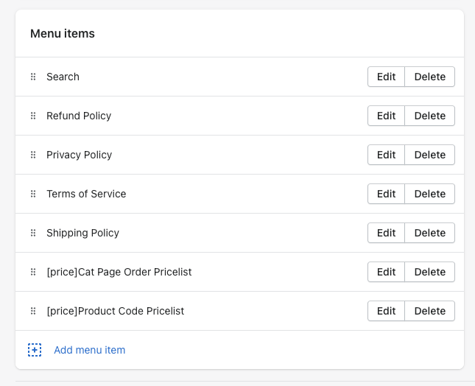
Task: Click the Shipping Policy drag handle icon
Action: (33, 233)
